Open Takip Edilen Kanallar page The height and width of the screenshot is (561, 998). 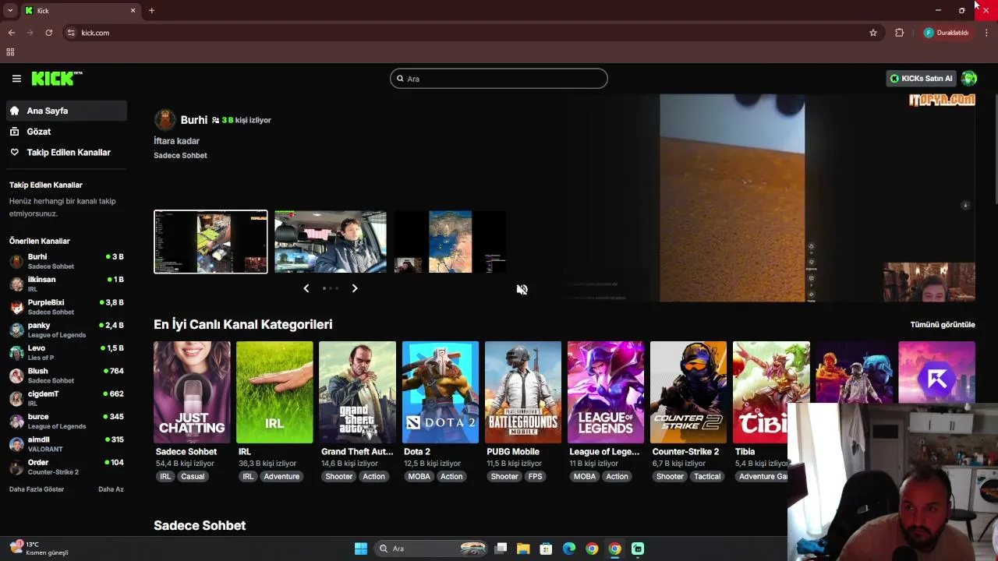coord(67,153)
